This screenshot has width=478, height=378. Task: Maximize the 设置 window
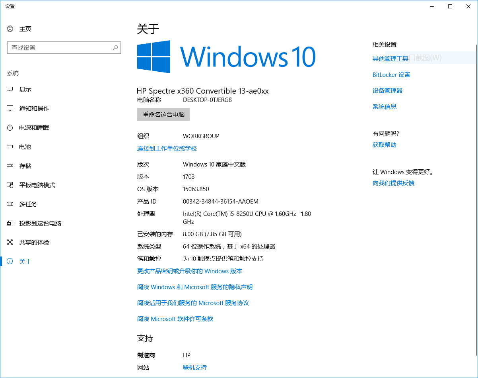pyautogui.click(x=450, y=6)
